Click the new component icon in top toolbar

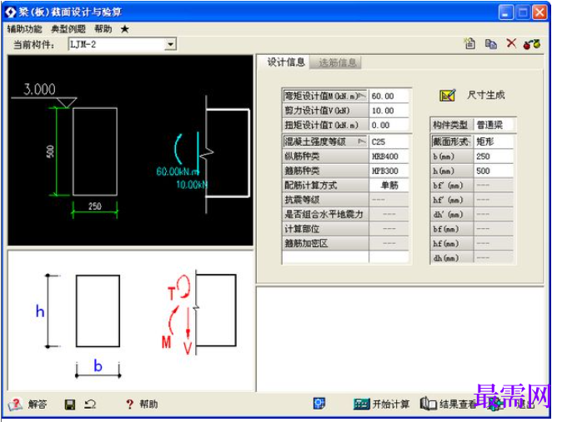[x=470, y=44]
